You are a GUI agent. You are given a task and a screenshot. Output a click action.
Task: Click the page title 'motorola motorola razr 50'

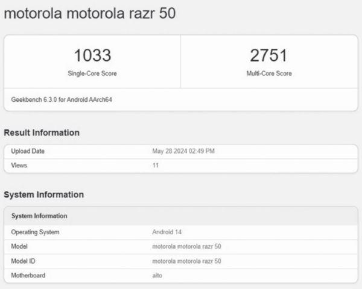pyautogui.click(x=91, y=13)
